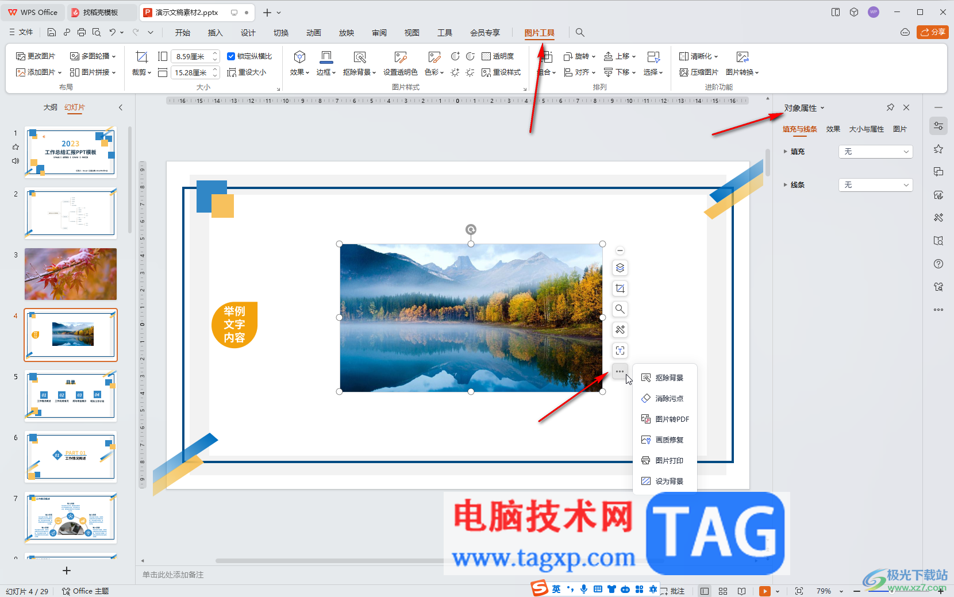Image resolution: width=954 pixels, height=597 pixels.
Task: Open the Line type dropdown showing 无
Action: point(876,185)
